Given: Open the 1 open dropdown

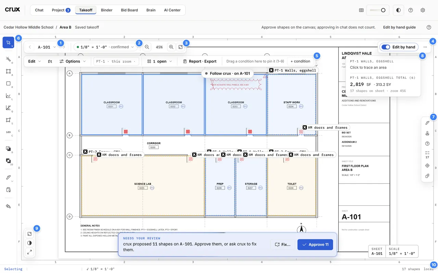Looking at the screenshot, I should click(x=159, y=61).
